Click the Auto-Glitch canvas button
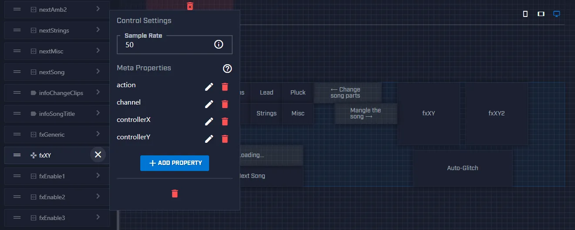 click(x=463, y=168)
